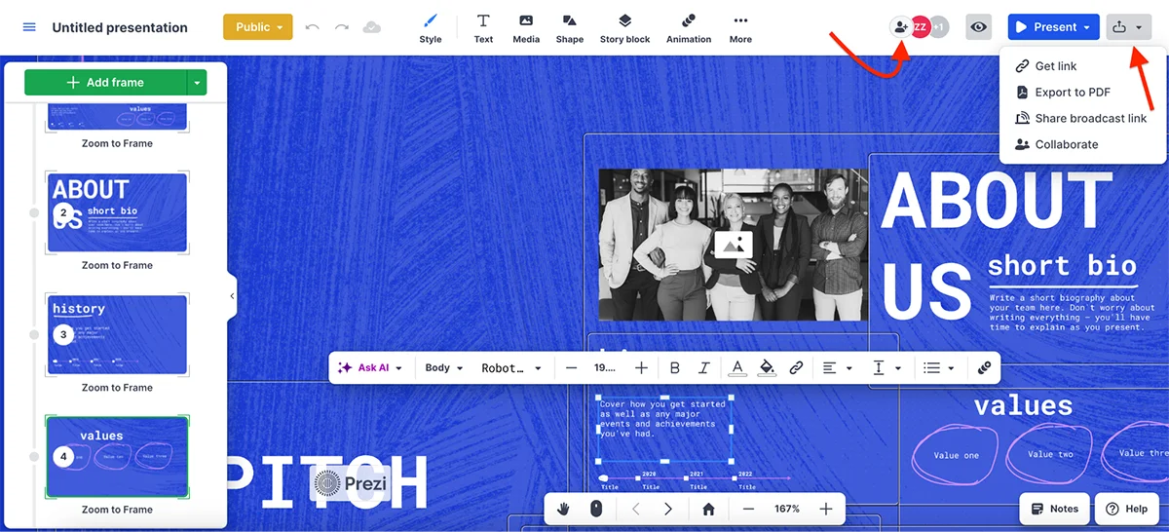The width and height of the screenshot is (1169, 532).
Task: Open the Public visibility dropdown
Action: [257, 27]
